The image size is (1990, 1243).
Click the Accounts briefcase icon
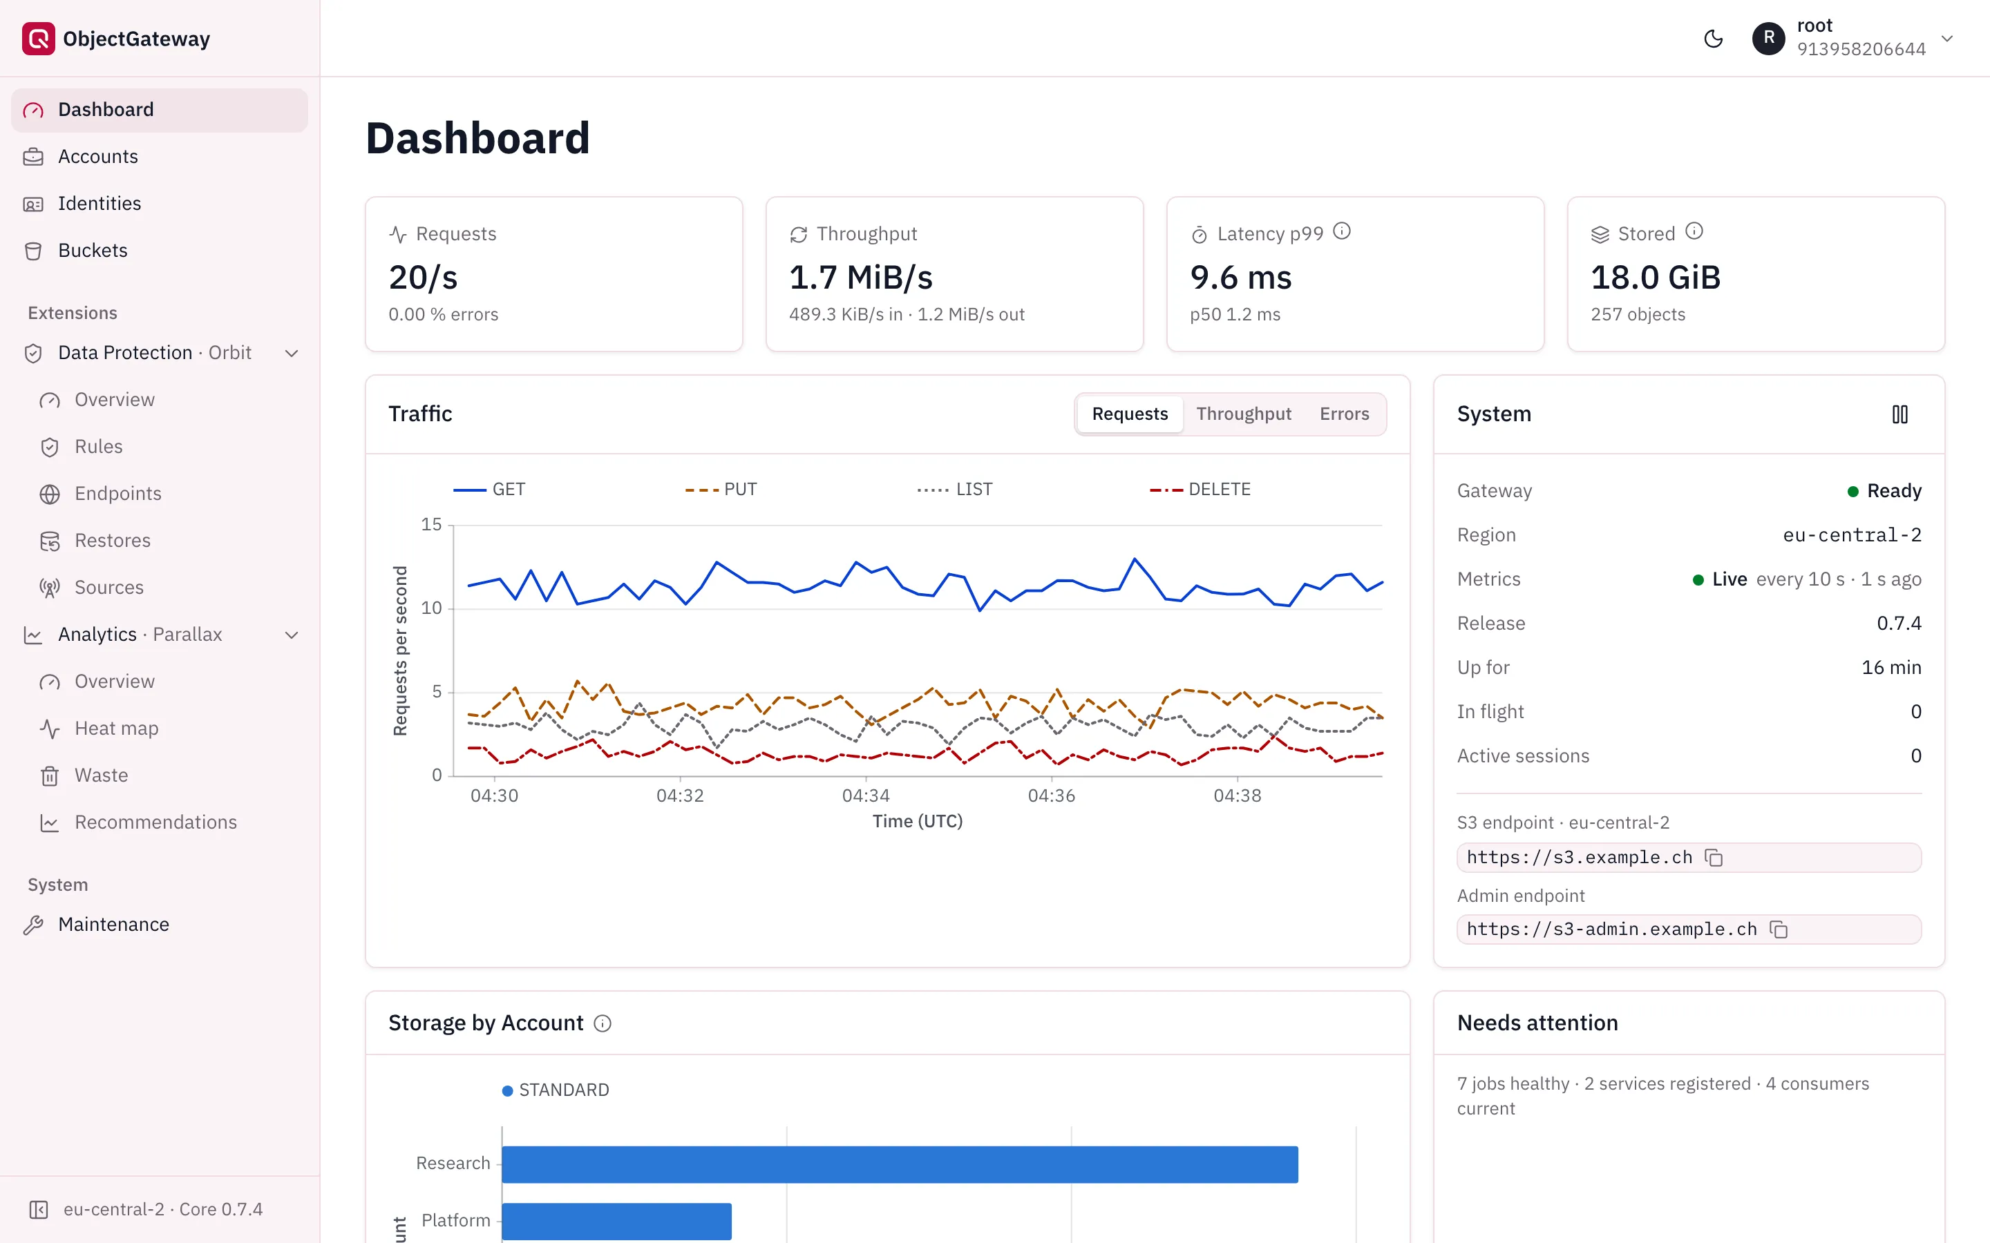tap(33, 156)
